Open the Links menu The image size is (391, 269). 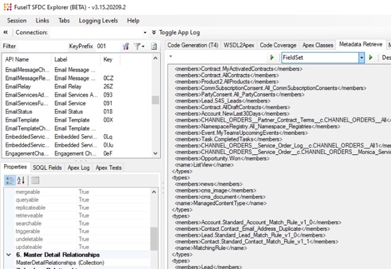pyautogui.click(x=42, y=21)
